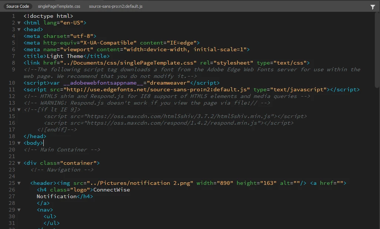This screenshot has height=229, width=380.
Task: Collapse the IE 9 conditional comment on line 14
Action: pos(19,109)
